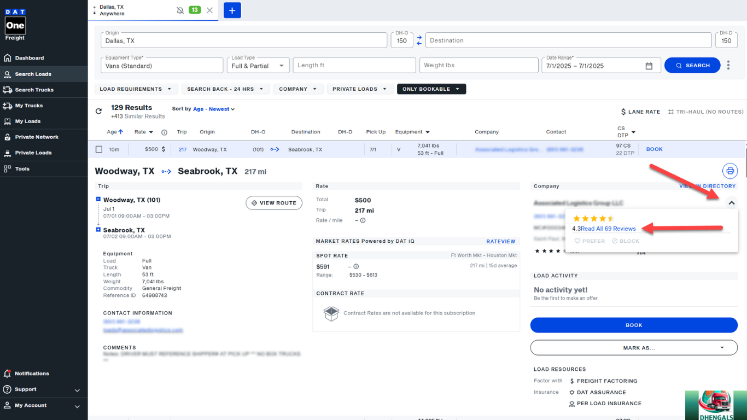This screenshot has height=420, width=747.
Task: Click the refresh results icon
Action: click(x=98, y=112)
